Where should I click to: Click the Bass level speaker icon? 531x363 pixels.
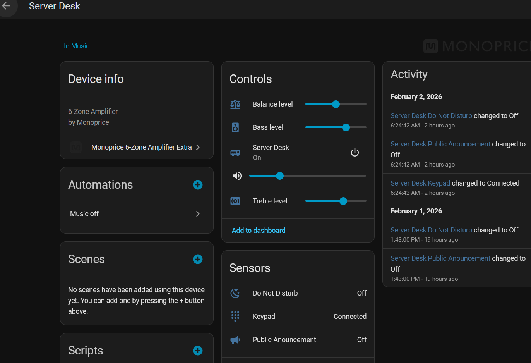pyautogui.click(x=235, y=127)
